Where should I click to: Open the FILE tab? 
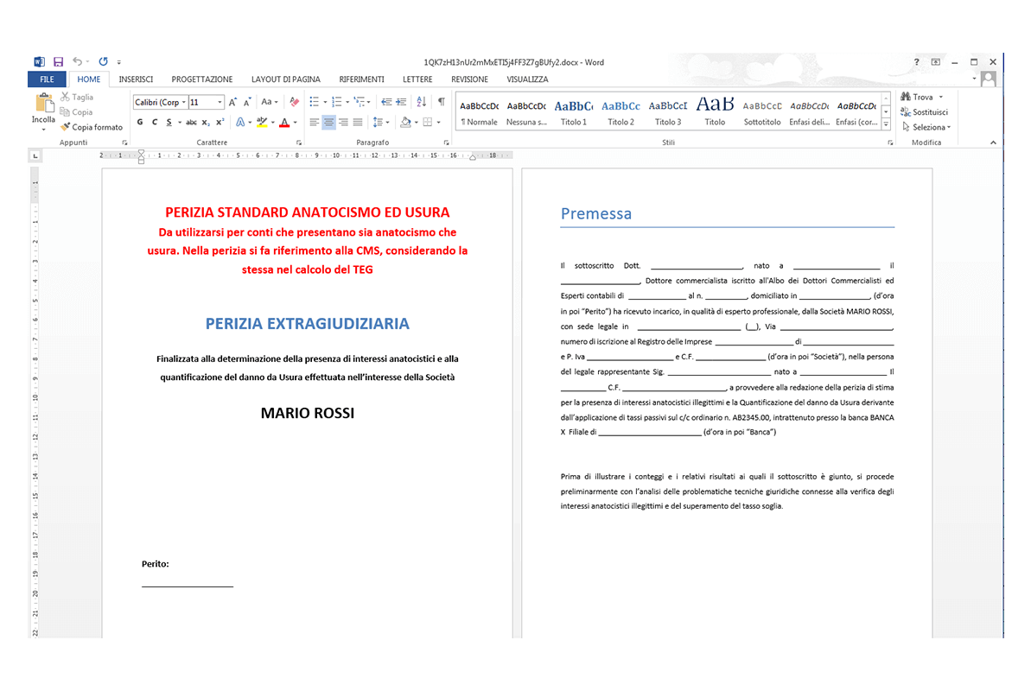click(47, 79)
